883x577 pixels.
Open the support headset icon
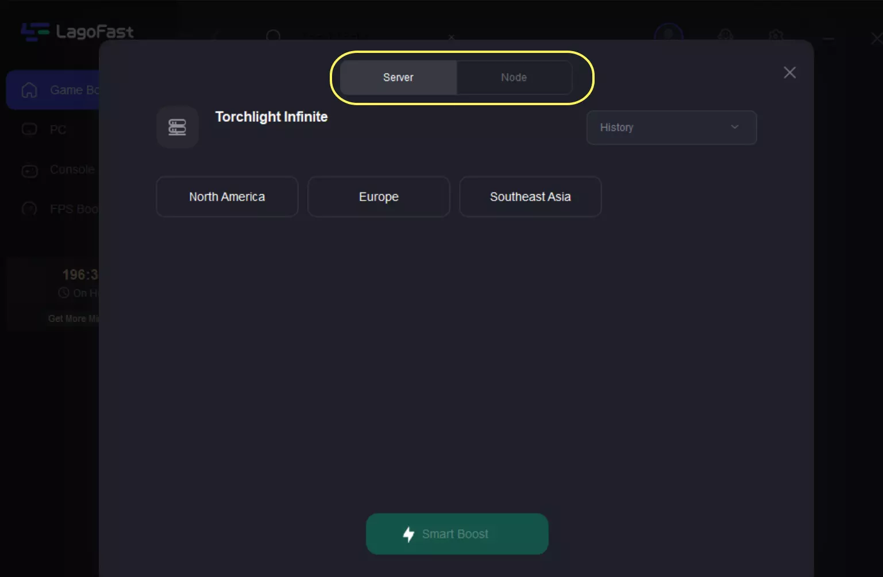coord(726,35)
